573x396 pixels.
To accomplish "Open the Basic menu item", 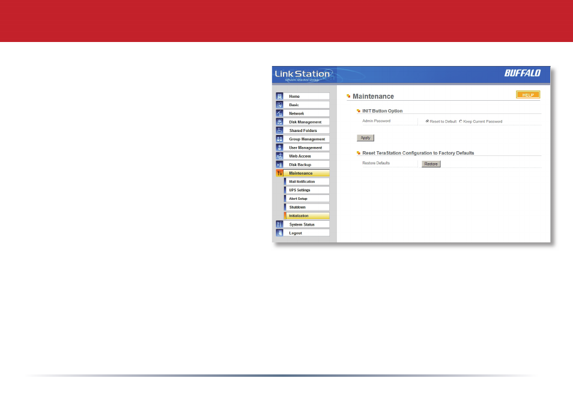I will (306, 105).
